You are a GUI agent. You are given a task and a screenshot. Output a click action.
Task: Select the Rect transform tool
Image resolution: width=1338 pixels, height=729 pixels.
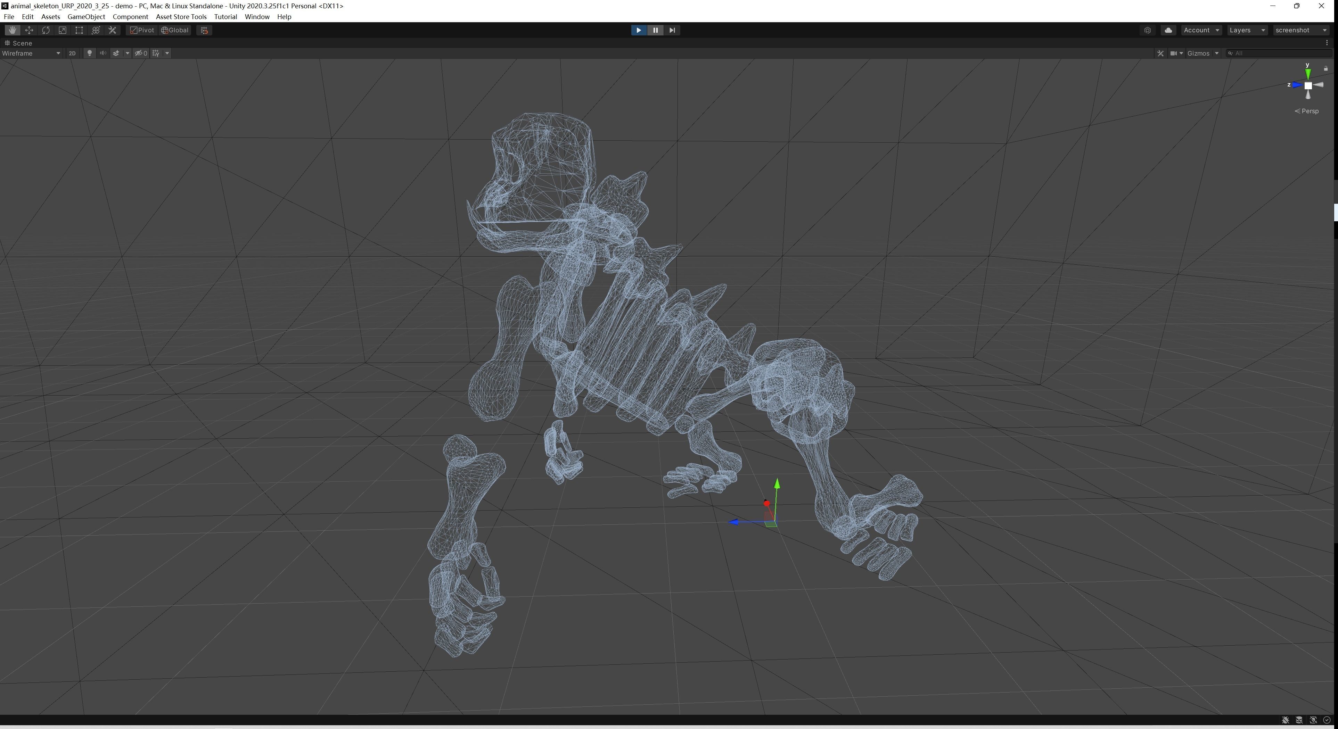79,30
